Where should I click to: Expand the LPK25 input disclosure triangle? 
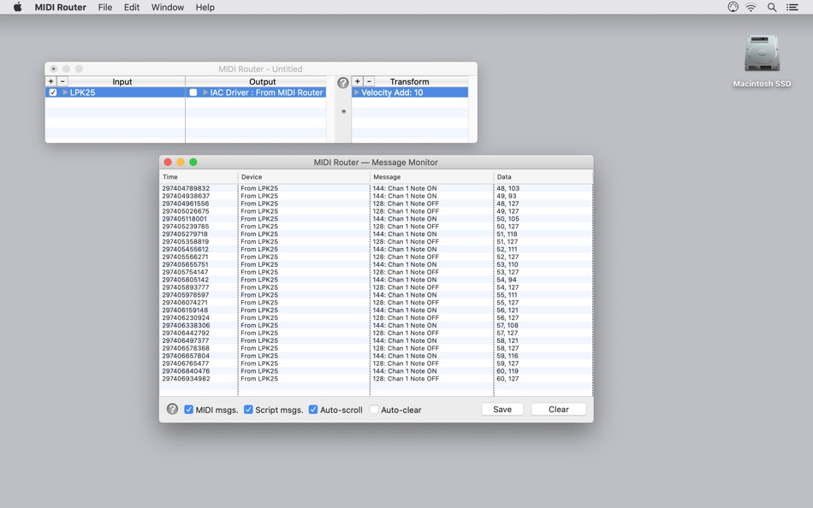point(65,92)
